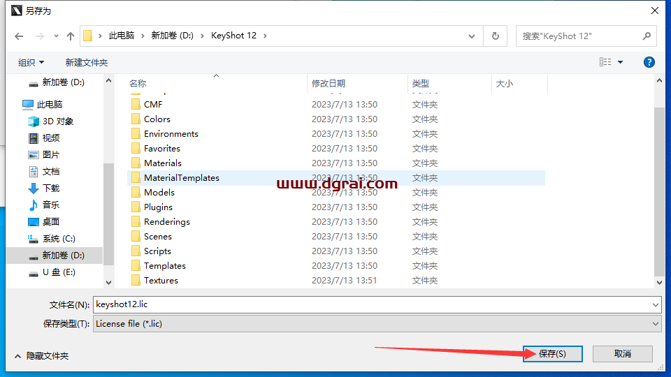Select 此电脑 in the navigation tree

click(x=50, y=104)
